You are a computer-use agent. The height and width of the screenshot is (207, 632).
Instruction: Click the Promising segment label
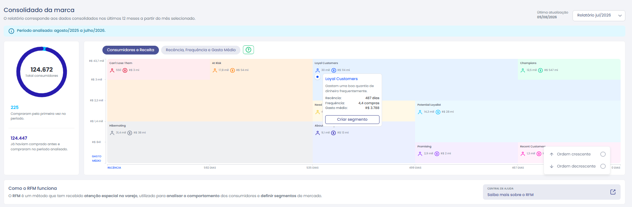pyautogui.click(x=424, y=147)
